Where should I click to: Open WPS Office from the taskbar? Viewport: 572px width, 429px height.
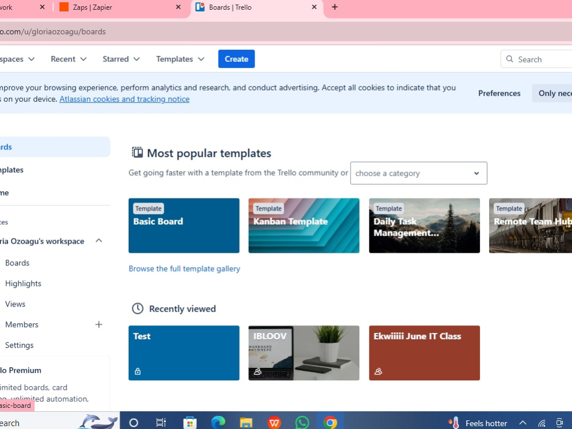[275, 423]
